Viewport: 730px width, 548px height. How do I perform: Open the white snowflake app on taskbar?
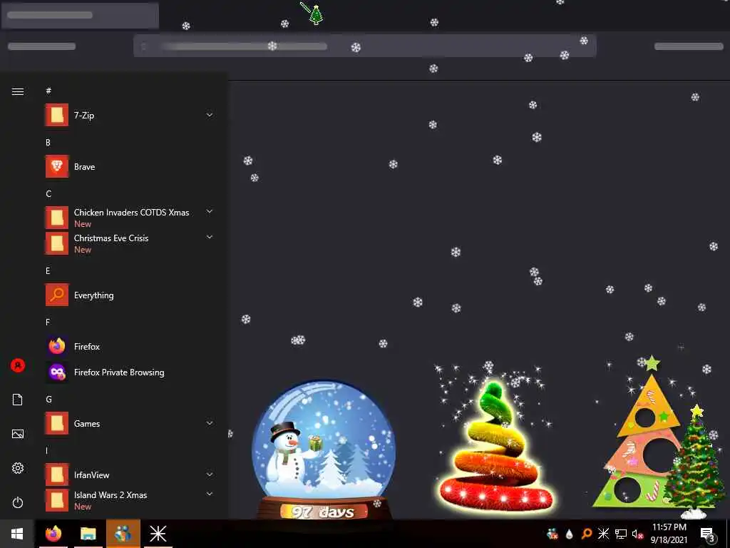click(x=158, y=534)
